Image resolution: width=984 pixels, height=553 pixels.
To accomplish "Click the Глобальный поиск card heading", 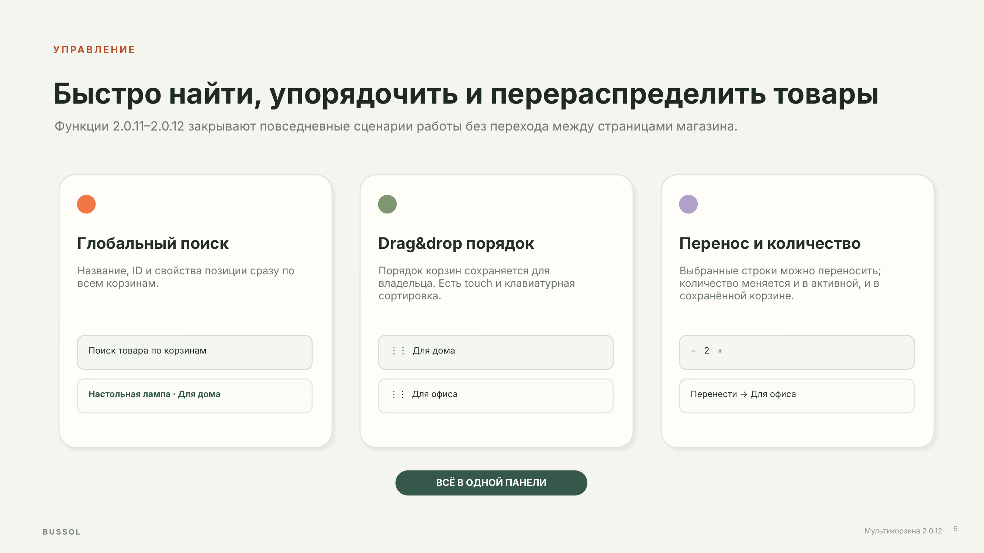I will coord(153,243).
